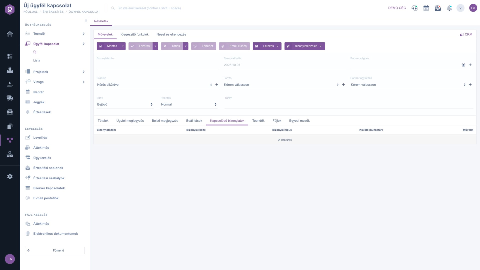Viewport: 480px width, 270px height.
Task: Add a Partner ügyintéző with its plus icon
Action: coord(470,85)
